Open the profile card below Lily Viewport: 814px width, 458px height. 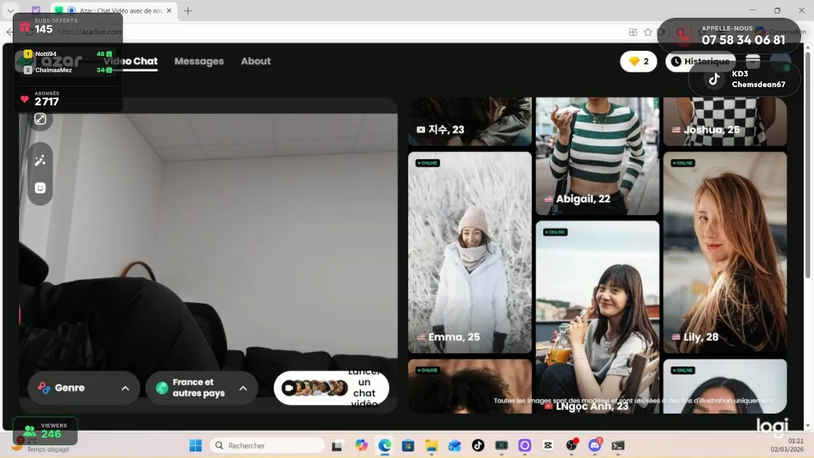(725, 386)
